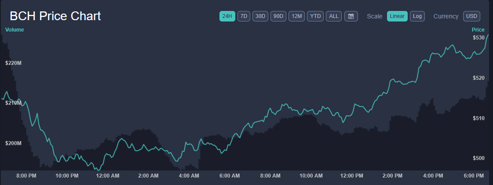Open the calendar date range picker
This screenshot has height=185, width=493.
351,16
